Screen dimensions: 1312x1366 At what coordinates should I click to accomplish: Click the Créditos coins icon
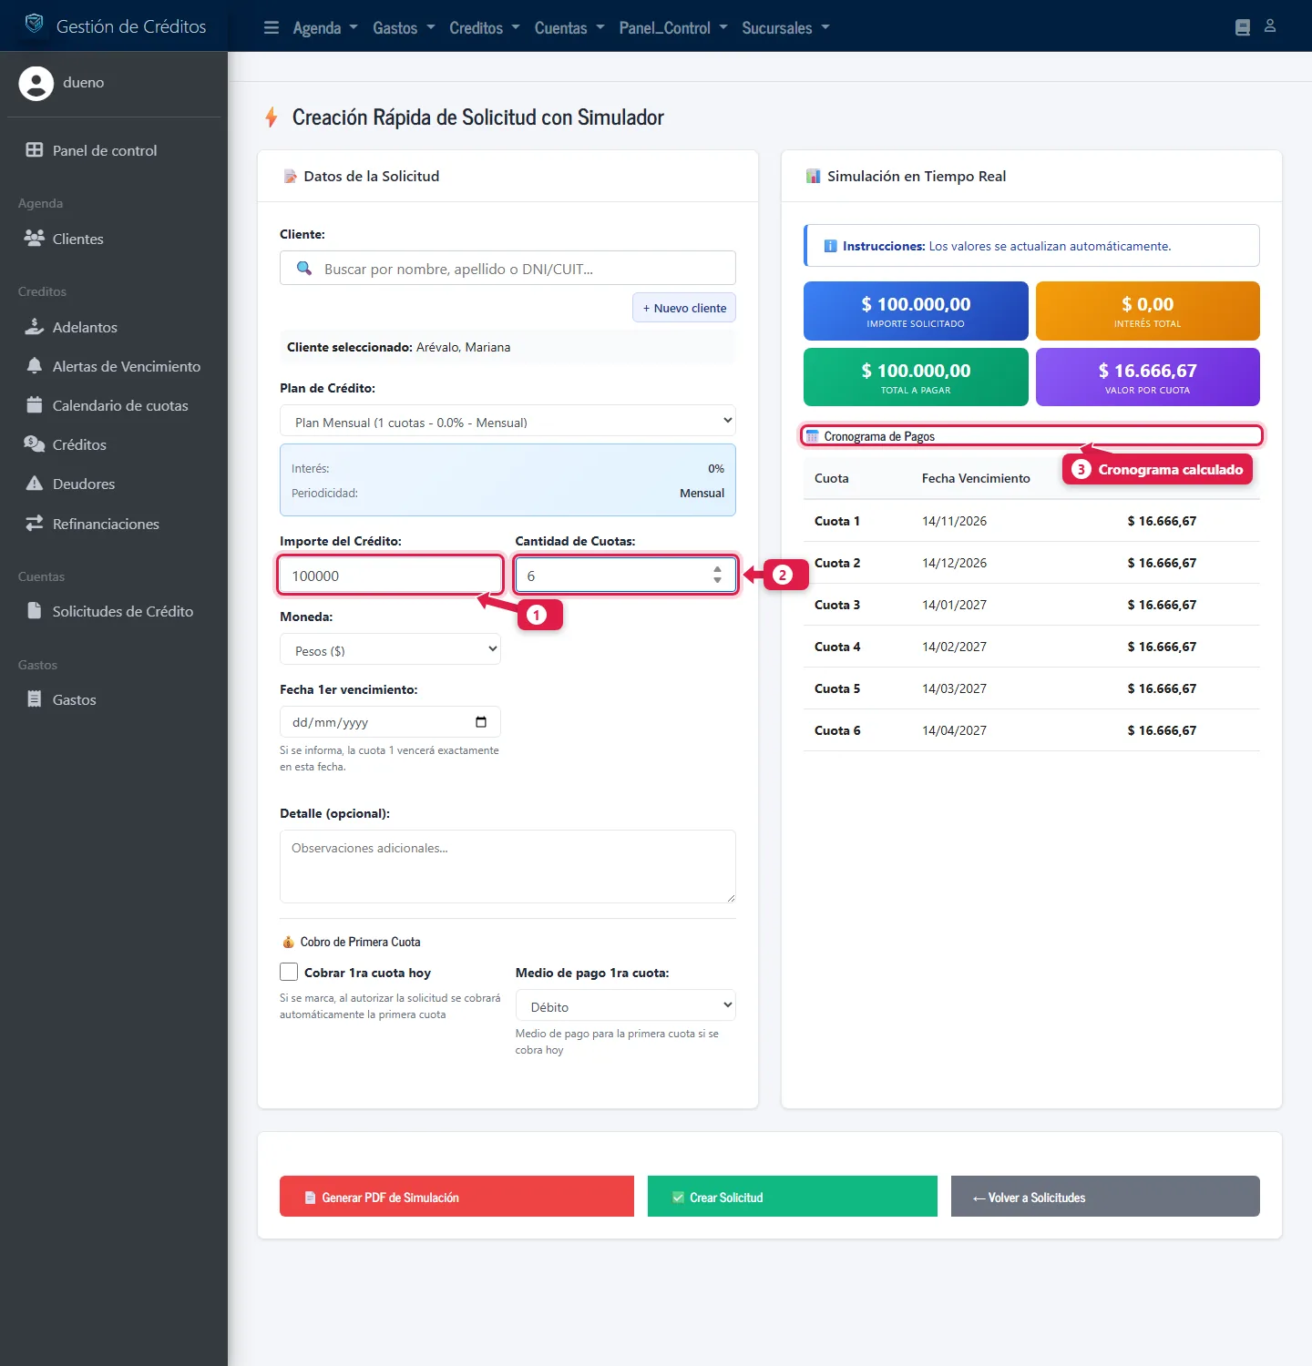tap(35, 444)
